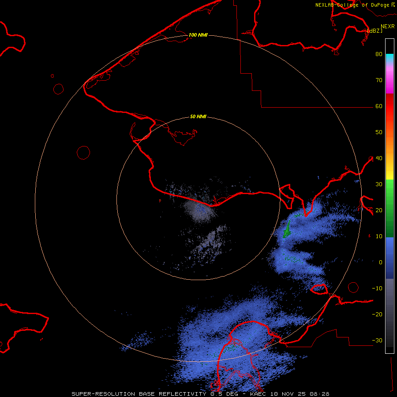Click the 60 dBZ colorbar label
The image size is (397, 397).
(379, 106)
